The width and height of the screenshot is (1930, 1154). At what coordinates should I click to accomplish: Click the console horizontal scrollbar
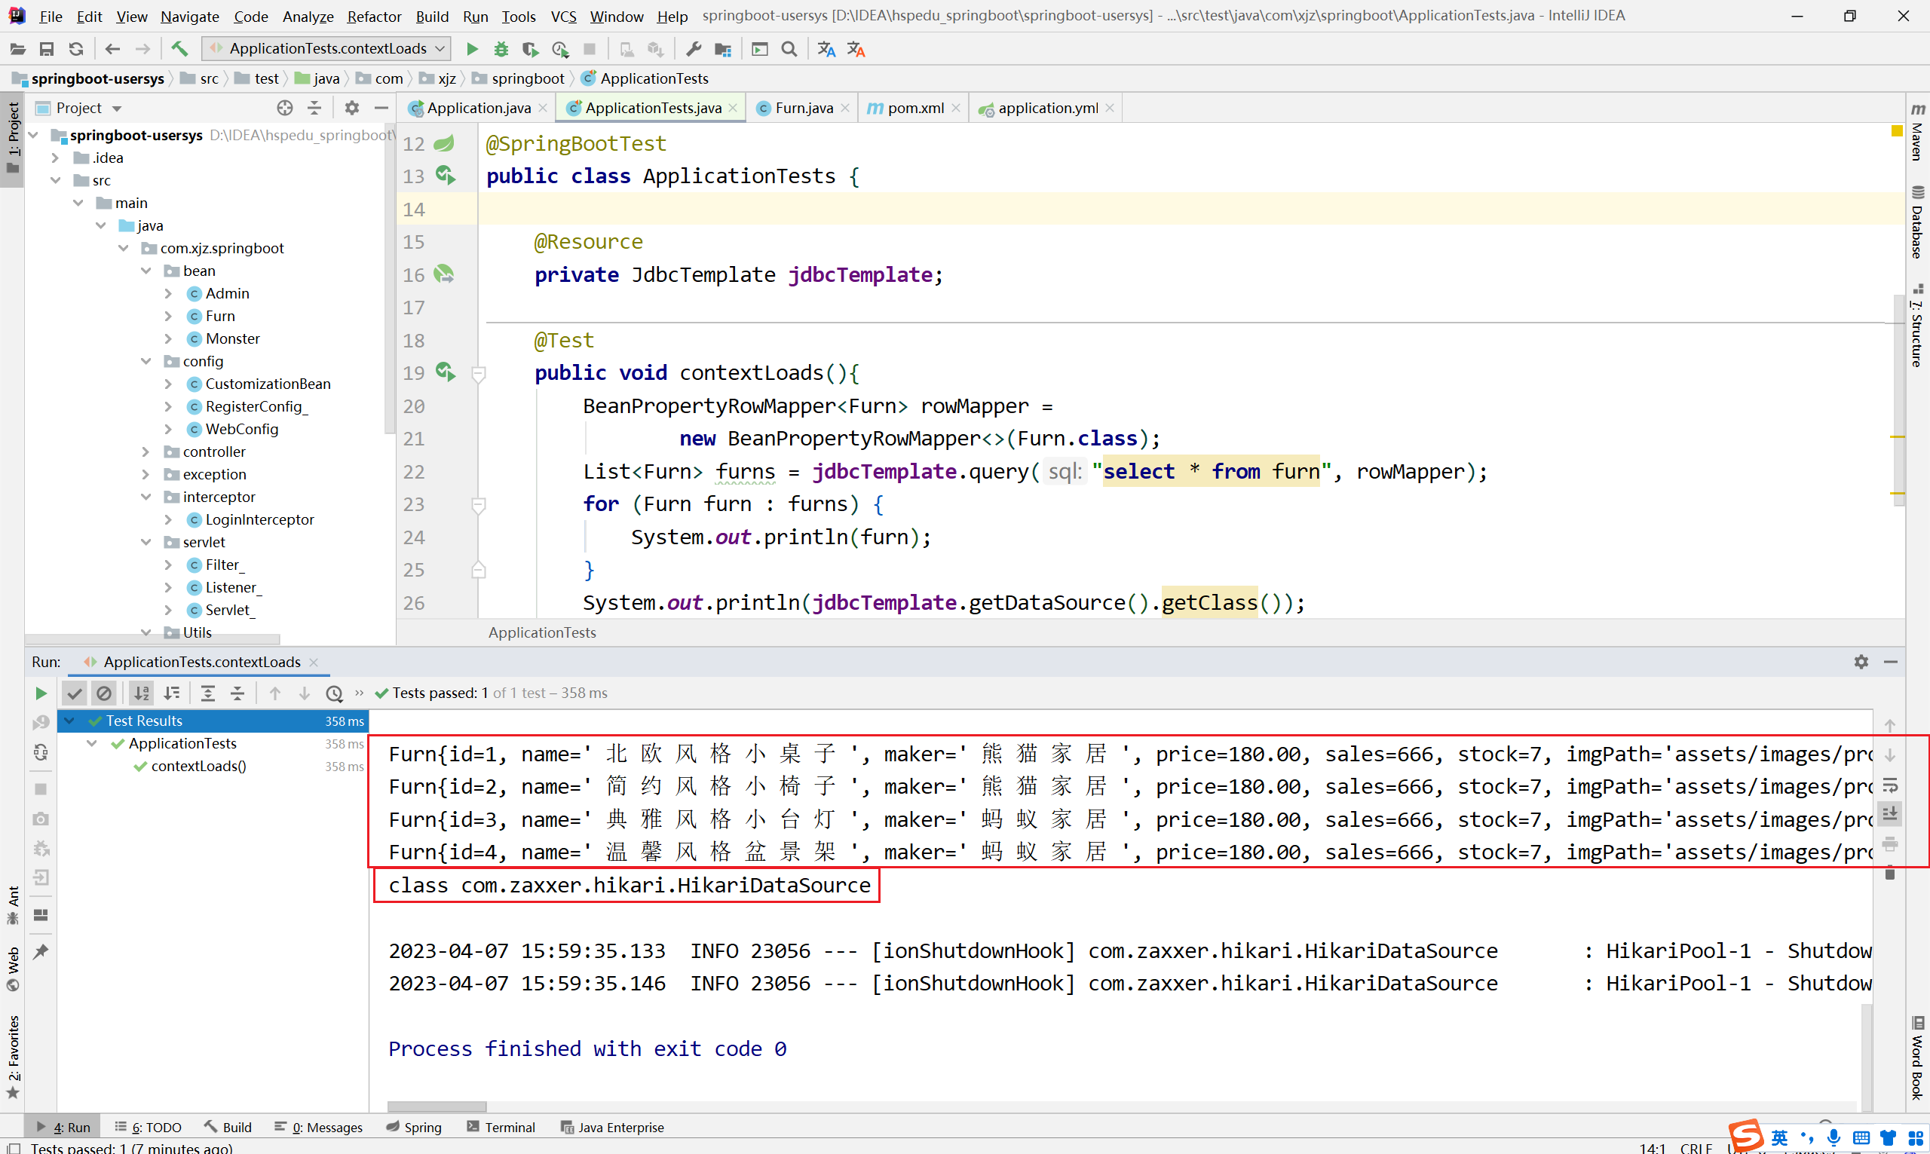(437, 1106)
